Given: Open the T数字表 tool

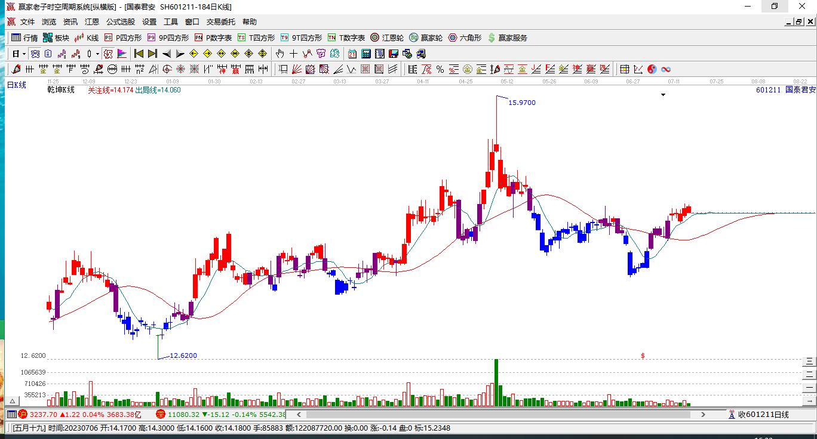Looking at the screenshot, I should pos(346,38).
